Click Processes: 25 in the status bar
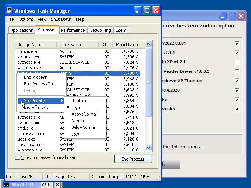Screen dimensions: 251x188 pos(19,177)
